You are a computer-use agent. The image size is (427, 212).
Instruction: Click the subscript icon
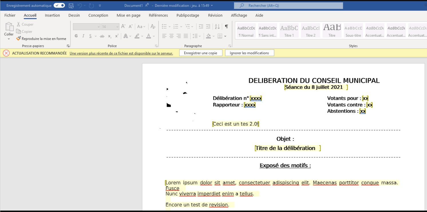point(110,36)
